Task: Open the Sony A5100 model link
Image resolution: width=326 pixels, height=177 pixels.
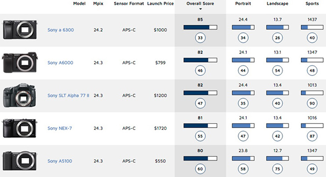Action: (60, 161)
